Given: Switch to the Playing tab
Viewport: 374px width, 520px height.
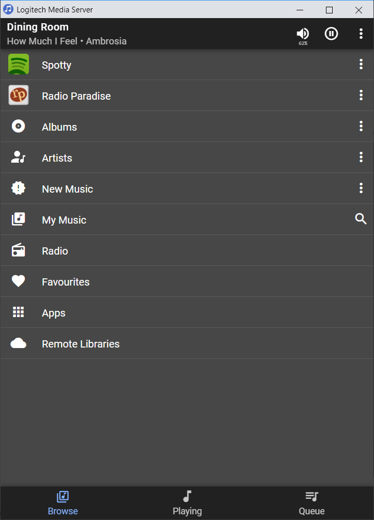Looking at the screenshot, I should 187,503.
